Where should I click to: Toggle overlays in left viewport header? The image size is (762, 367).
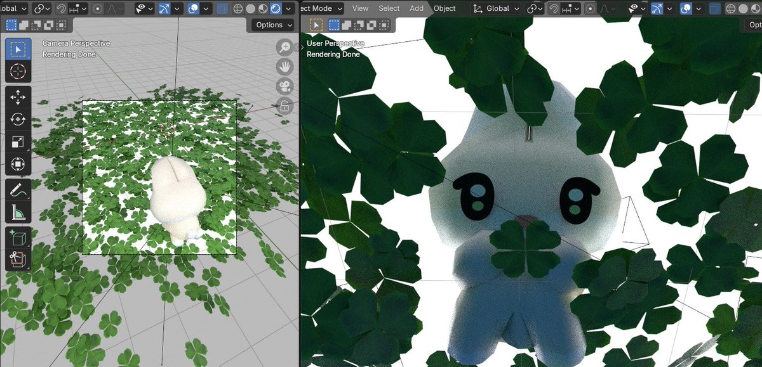click(194, 8)
